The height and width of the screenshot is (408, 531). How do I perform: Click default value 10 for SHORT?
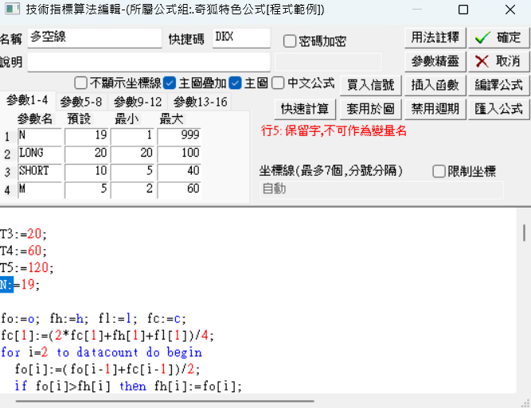coord(87,171)
